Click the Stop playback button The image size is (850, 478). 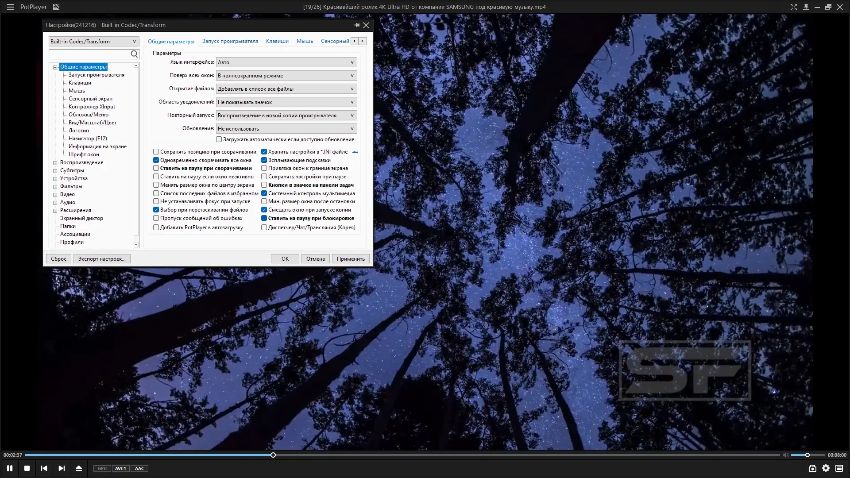pos(27,468)
